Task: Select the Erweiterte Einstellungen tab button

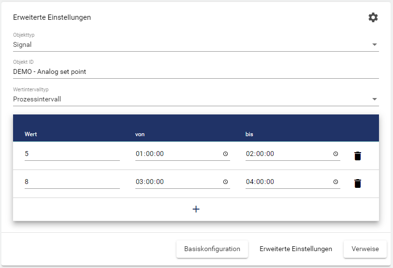Action: pyautogui.click(x=295, y=249)
